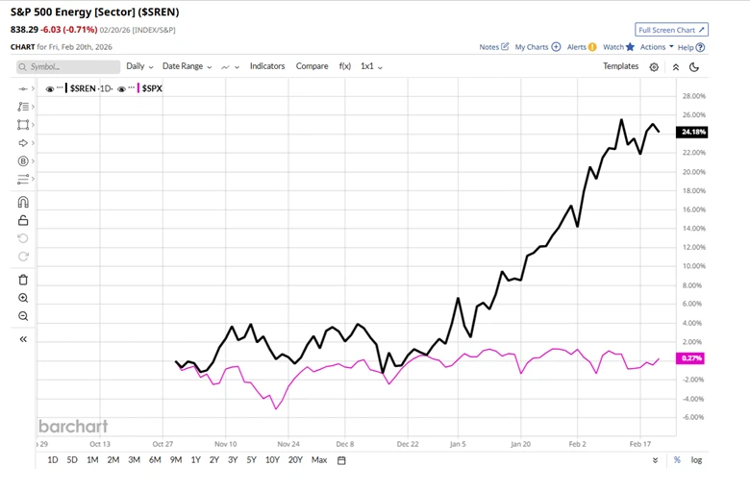Open chart settings gear
The height and width of the screenshot is (491, 750).
tap(654, 67)
